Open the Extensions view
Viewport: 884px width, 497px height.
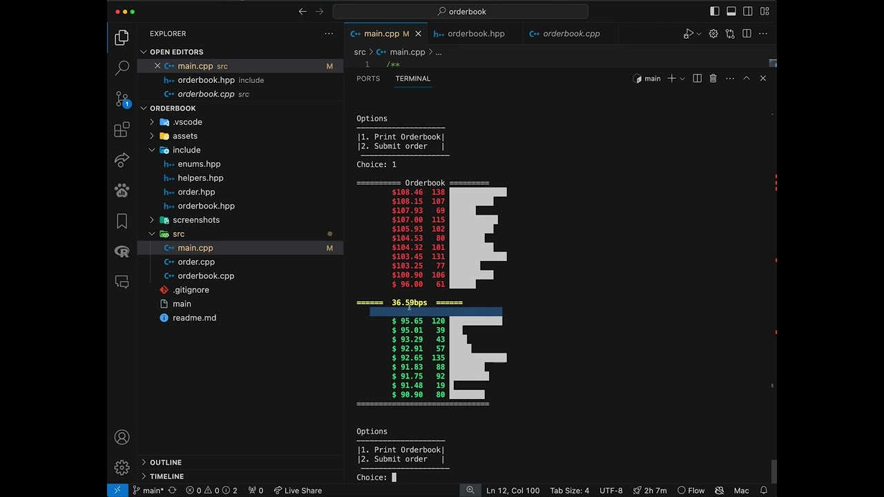tap(122, 129)
